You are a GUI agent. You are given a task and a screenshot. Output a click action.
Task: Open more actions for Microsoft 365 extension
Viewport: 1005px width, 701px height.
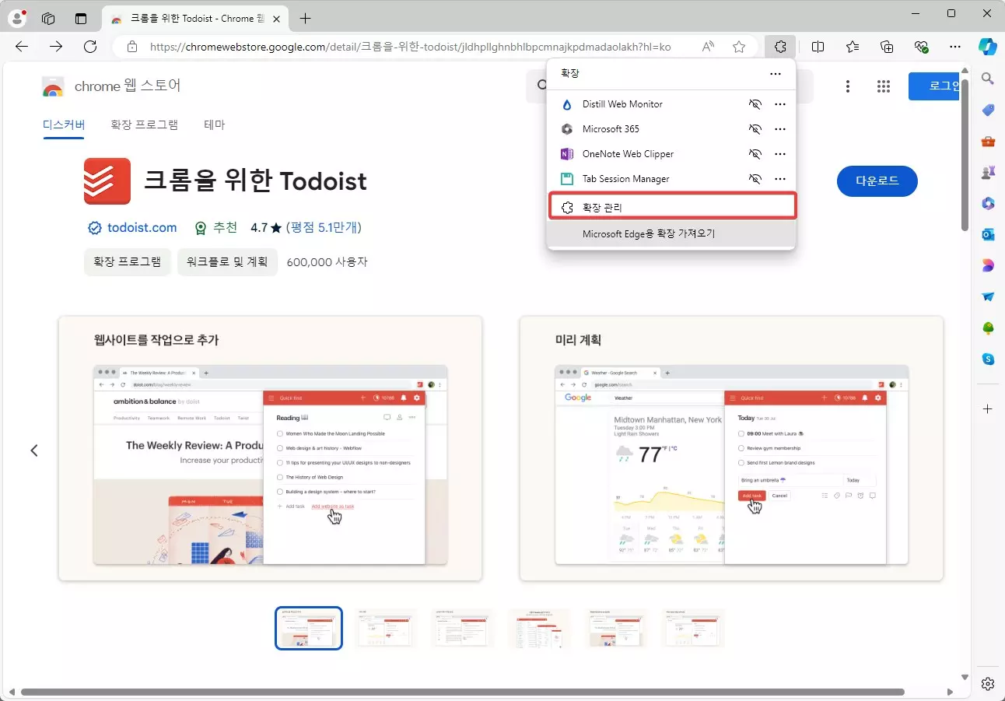click(x=780, y=129)
